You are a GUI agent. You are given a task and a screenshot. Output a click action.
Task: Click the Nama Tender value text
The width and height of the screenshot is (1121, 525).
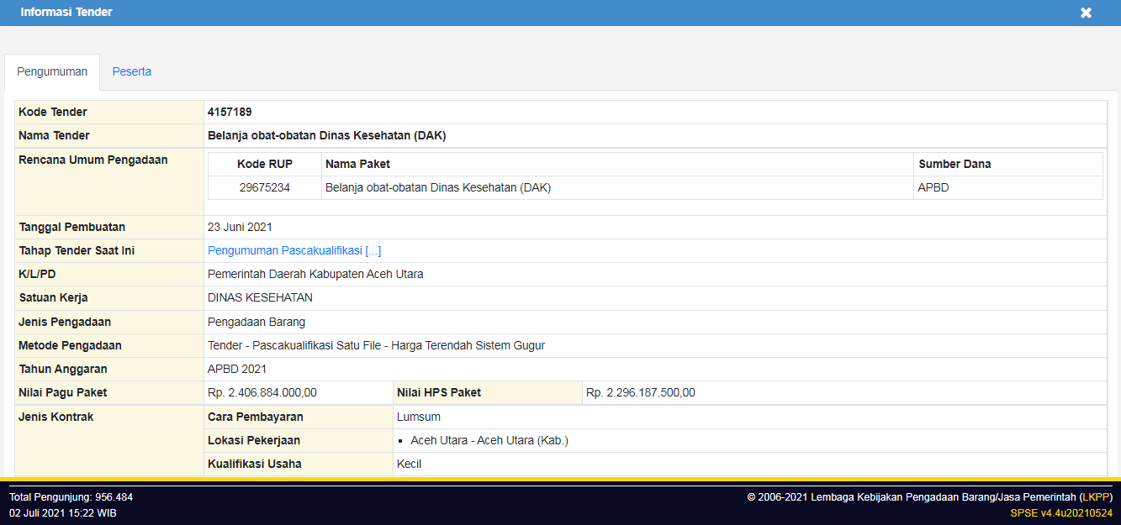326,135
